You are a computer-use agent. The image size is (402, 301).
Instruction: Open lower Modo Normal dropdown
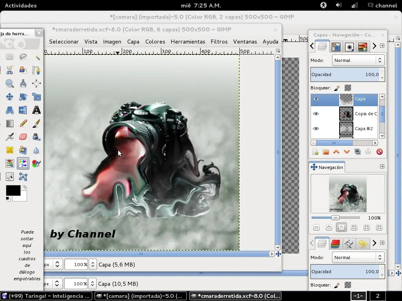point(358,257)
